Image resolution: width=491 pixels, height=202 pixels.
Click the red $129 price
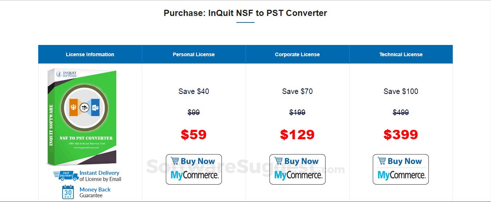pos(298,135)
